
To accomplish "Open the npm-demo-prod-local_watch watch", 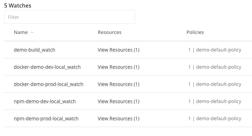I will [x=46, y=118].
